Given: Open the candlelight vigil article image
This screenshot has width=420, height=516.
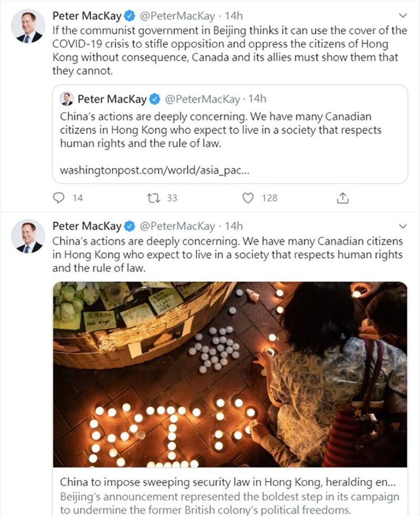Looking at the screenshot, I should (230, 374).
